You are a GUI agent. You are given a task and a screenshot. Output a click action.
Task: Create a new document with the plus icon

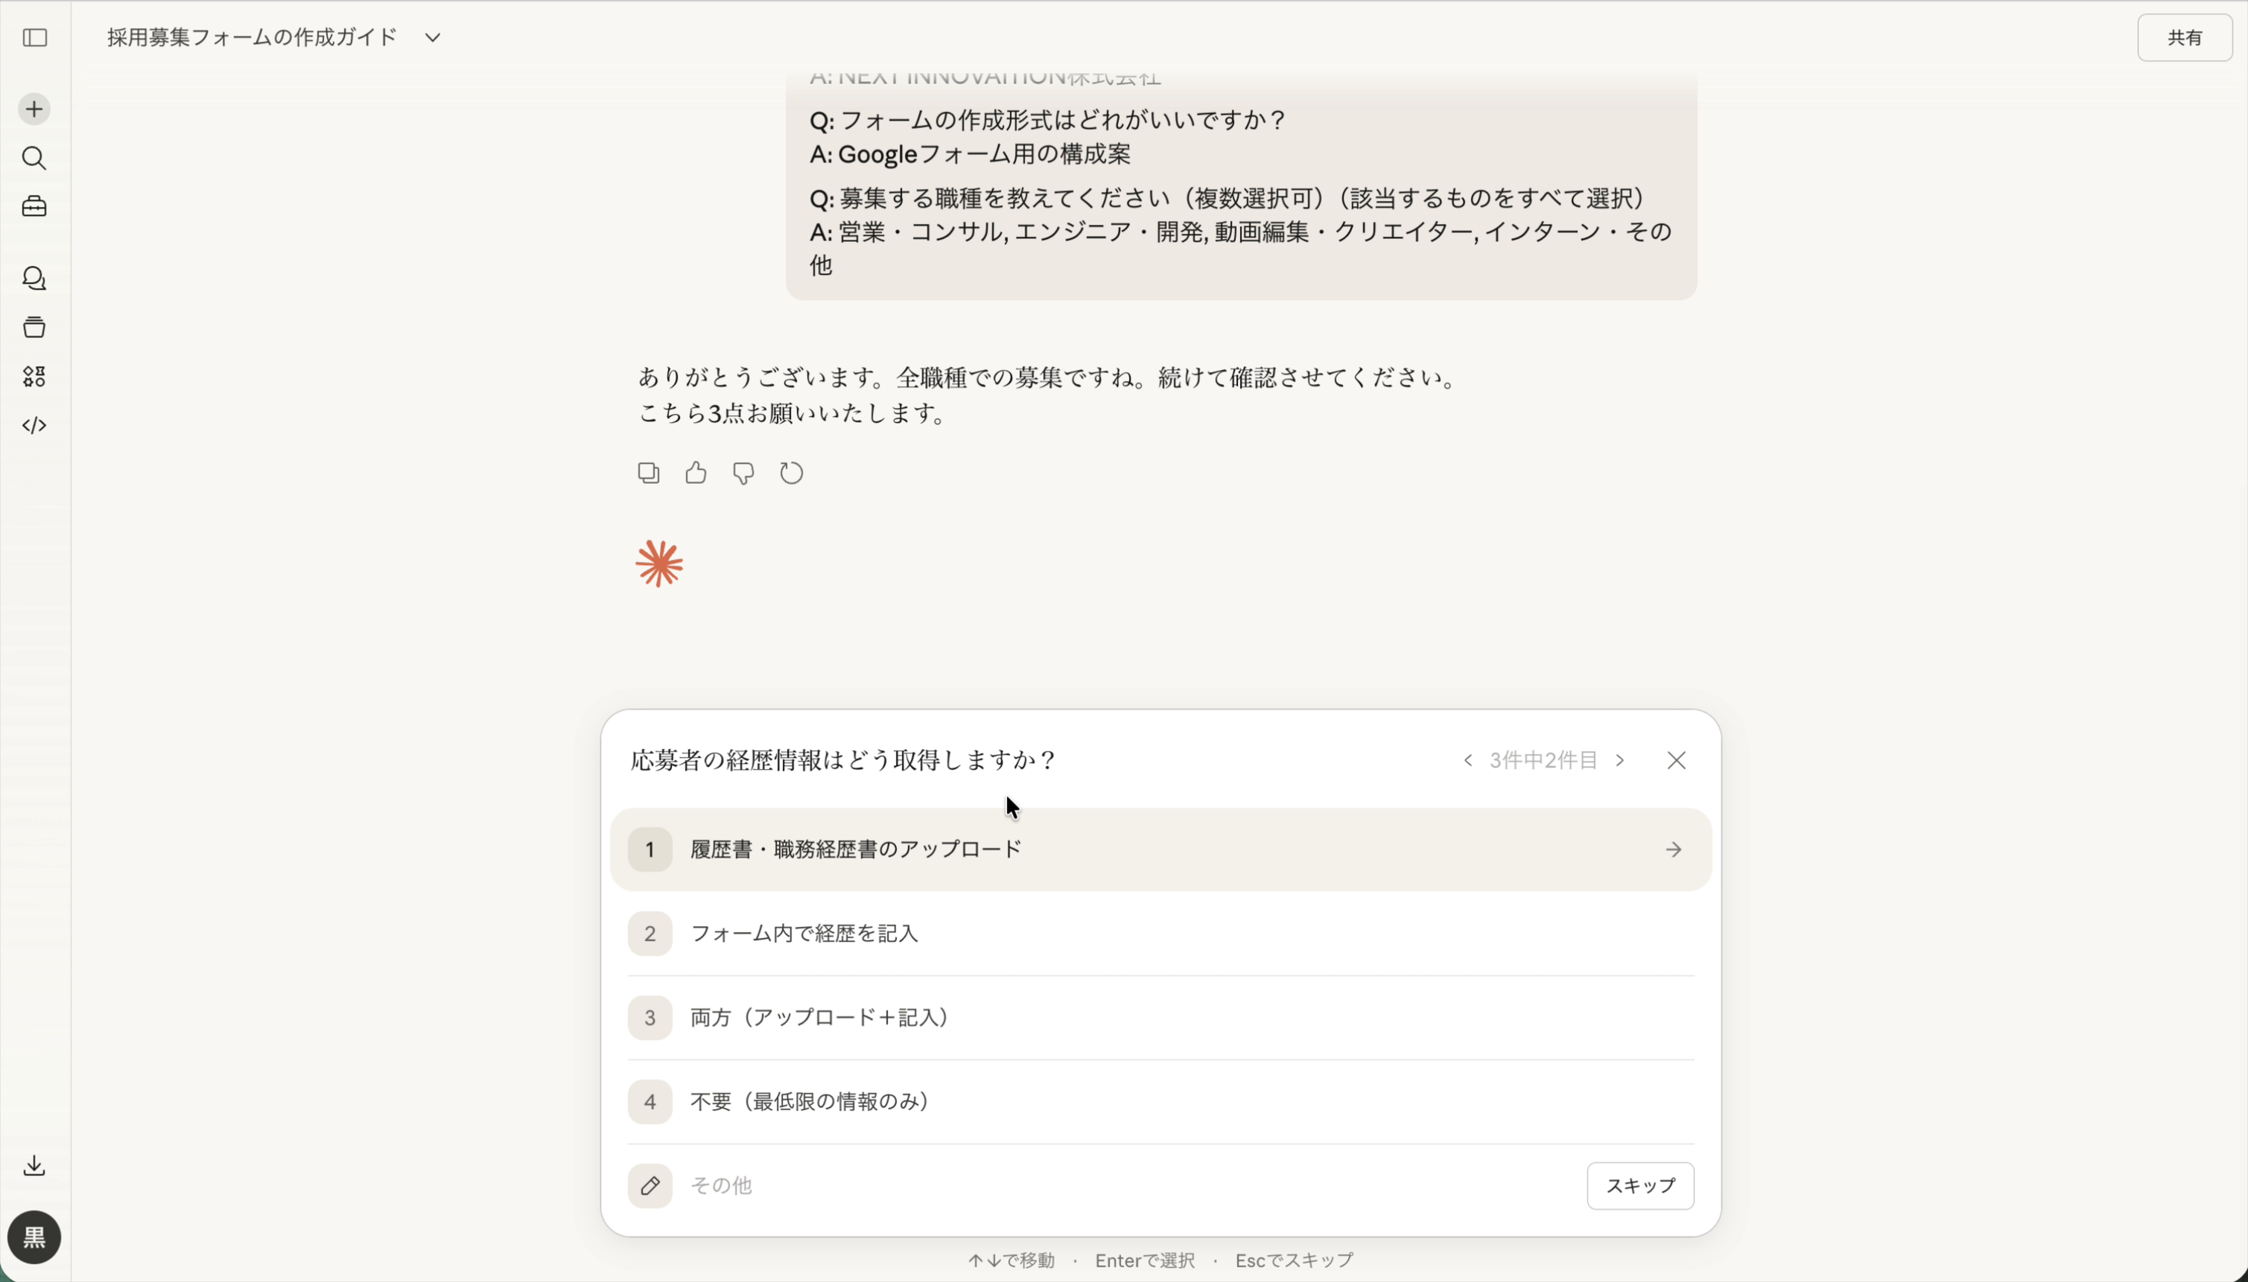click(x=34, y=108)
